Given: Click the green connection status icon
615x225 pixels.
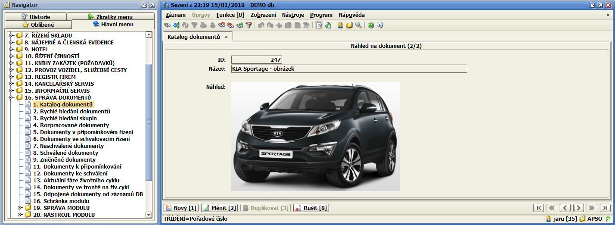Looking at the screenshot, I should [608, 219].
